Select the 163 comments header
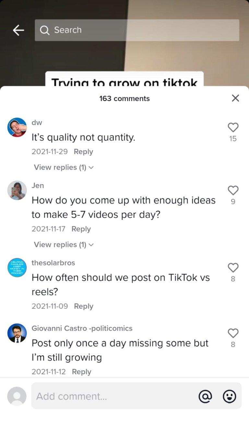The width and height of the screenshot is (249, 443). [124, 98]
